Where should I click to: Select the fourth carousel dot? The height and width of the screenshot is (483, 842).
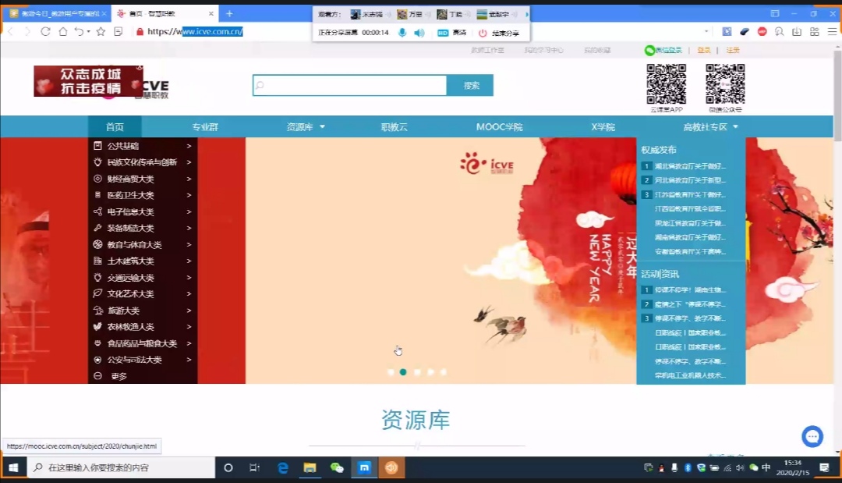click(x=430, y=371)
